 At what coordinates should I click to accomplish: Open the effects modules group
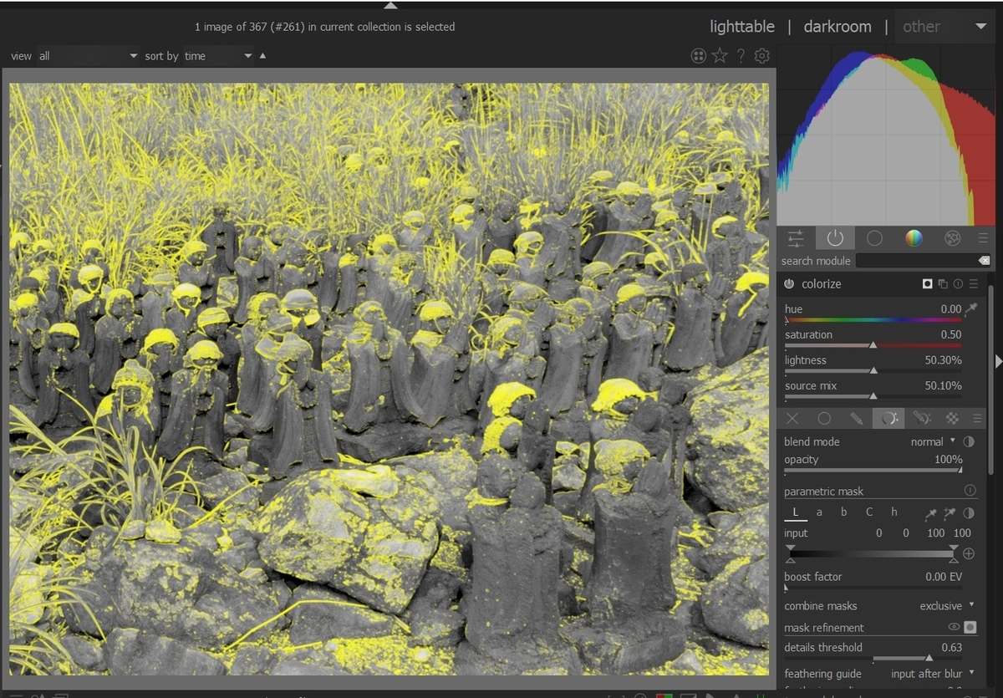coord(952,238)
